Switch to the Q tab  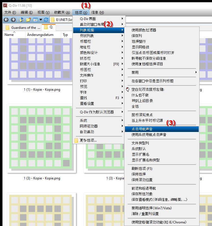pyautogui.click(x=49, y=27)
